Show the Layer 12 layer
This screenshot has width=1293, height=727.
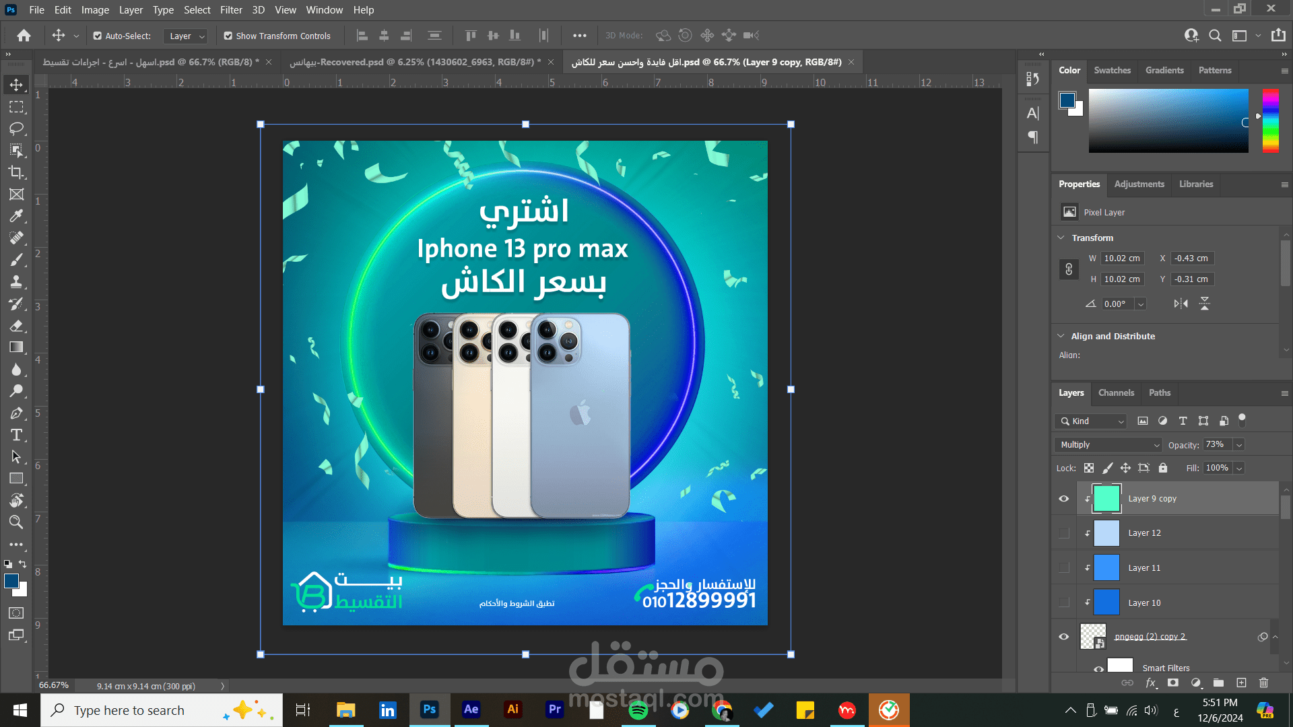coord(1064,533)
